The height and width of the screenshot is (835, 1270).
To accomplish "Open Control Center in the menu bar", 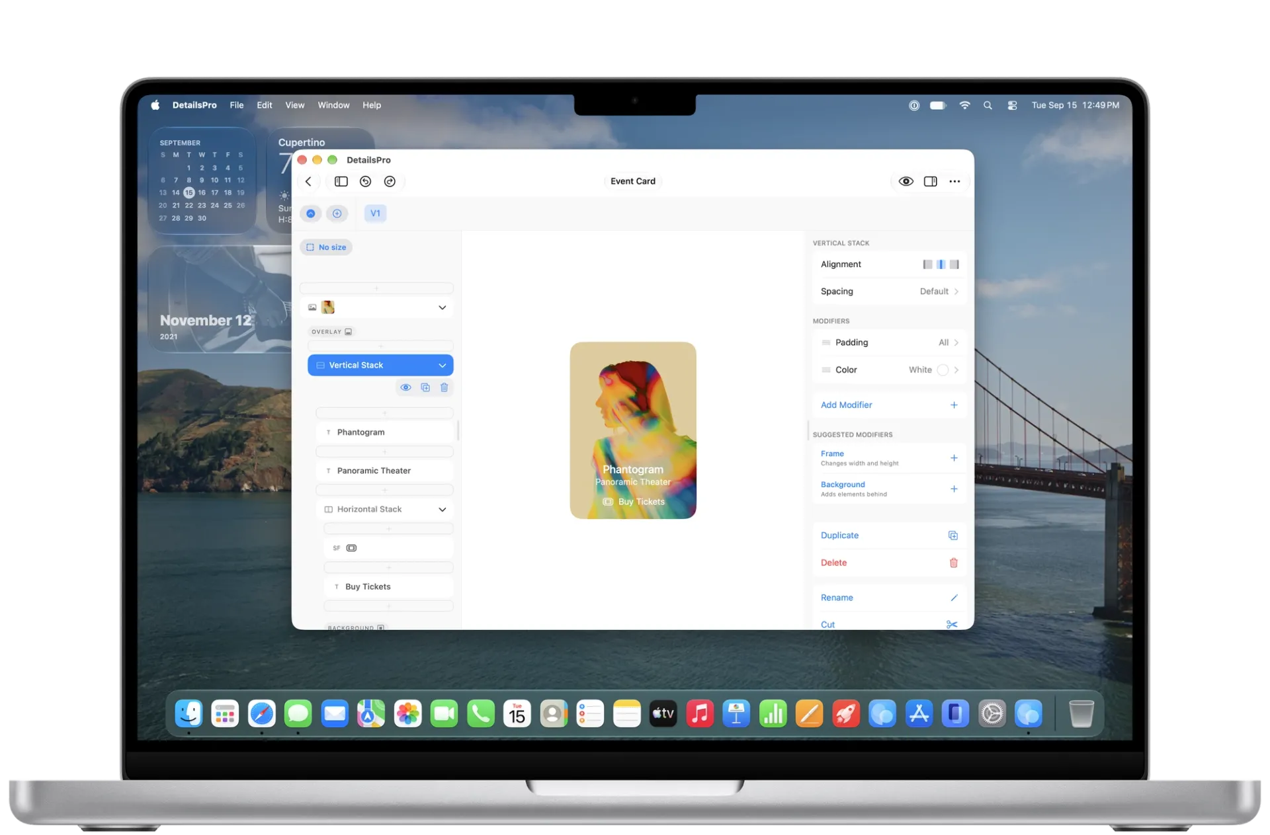I will pos(1012,105).
